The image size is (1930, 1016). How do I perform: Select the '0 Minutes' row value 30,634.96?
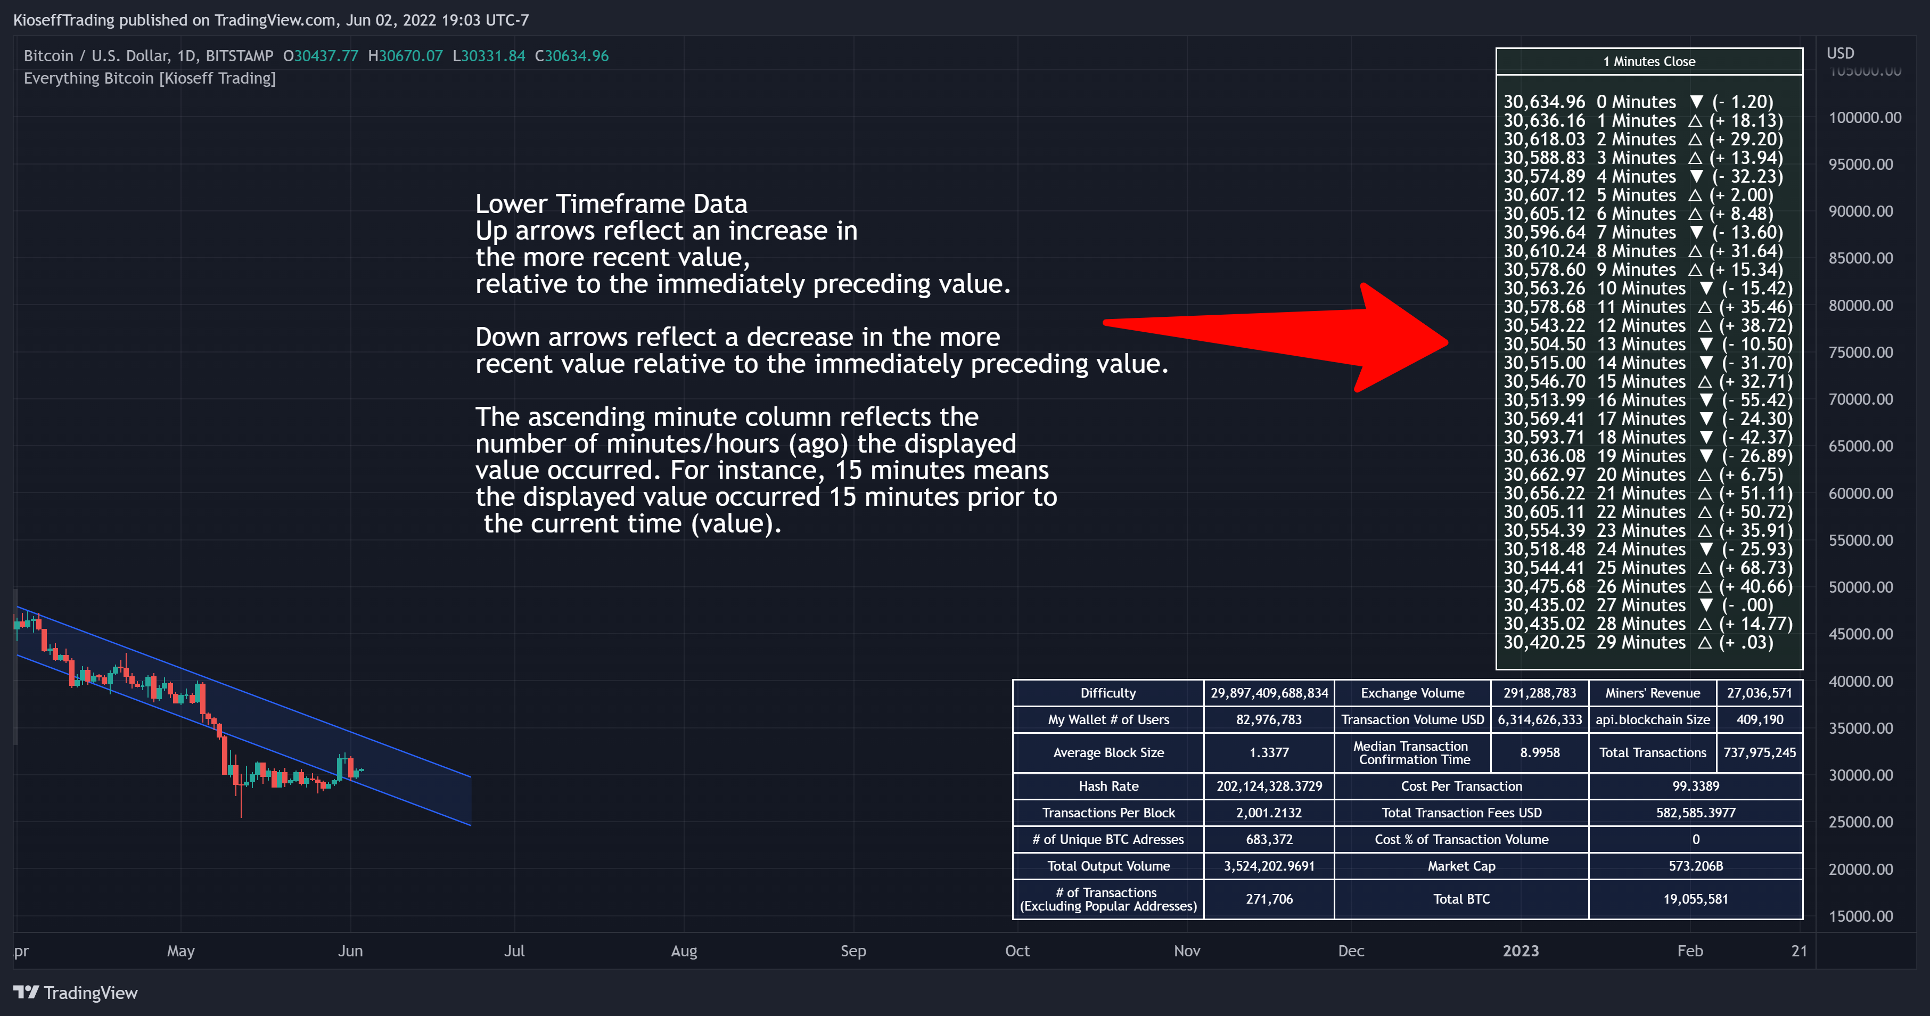tap(1543, 102)
